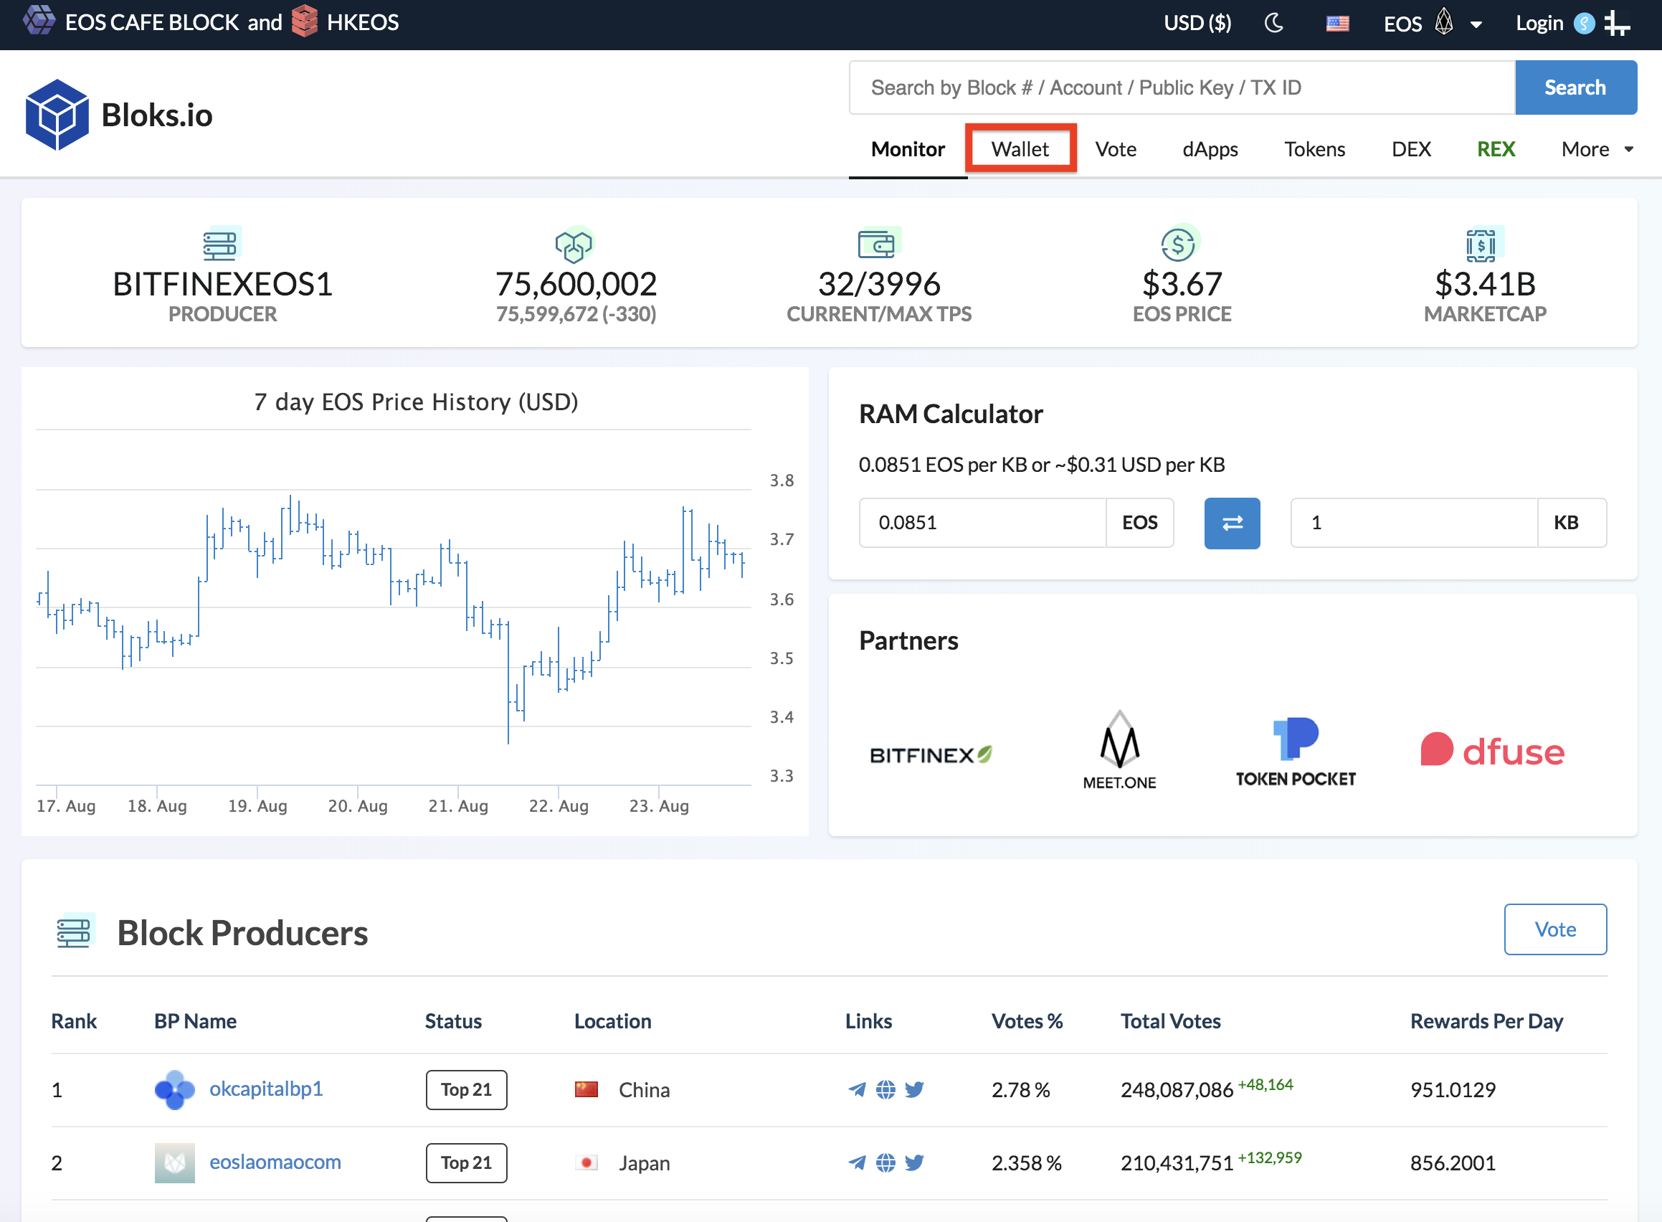Screen dimensions: 1662x1222
Task: Click the Ledger icon in top bar
Action: (x=1618, y=24)
